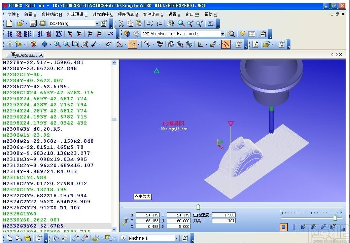350x243 pixels.
Task: Copy selection with the copy icon
Action: (x=130, y=23)
